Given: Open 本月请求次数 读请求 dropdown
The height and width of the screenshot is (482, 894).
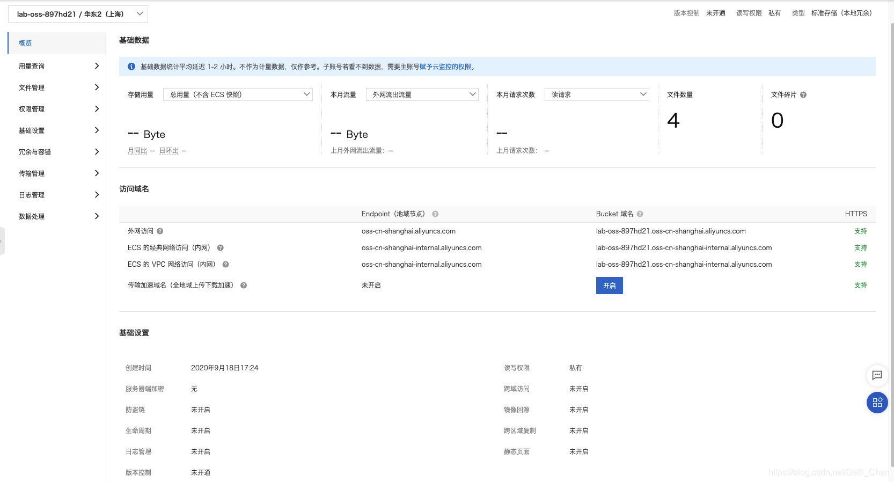Looking at the screenshot, I should (x=597, y=94).
